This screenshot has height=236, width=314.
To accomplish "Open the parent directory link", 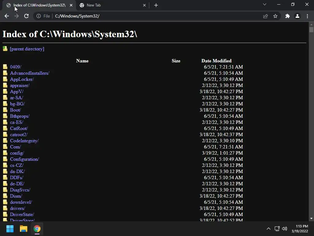I will tap(27, 49).
